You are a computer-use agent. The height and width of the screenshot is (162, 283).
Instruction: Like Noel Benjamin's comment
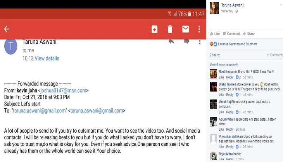[221, 77]
